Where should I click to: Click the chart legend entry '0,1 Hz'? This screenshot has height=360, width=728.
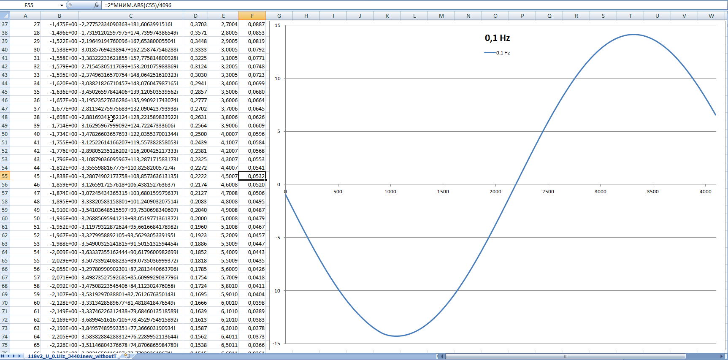click(x=497, y=53)
